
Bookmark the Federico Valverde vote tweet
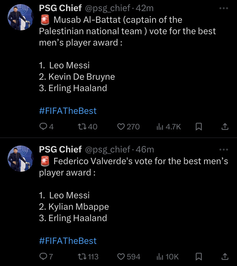[199, 257]
